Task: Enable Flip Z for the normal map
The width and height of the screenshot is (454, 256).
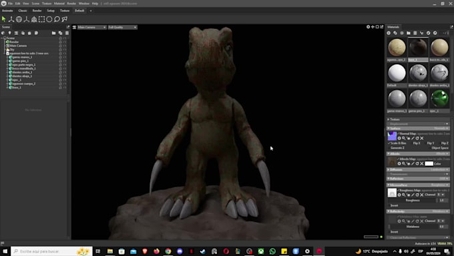Action: coord(445,143)
